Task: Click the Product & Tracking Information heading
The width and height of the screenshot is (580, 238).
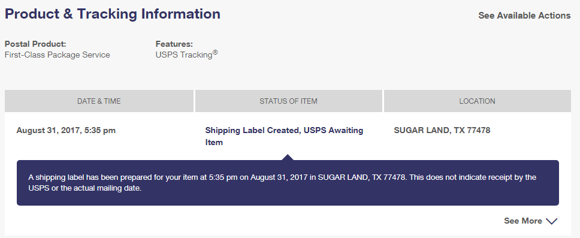Action: click(113, 14)
